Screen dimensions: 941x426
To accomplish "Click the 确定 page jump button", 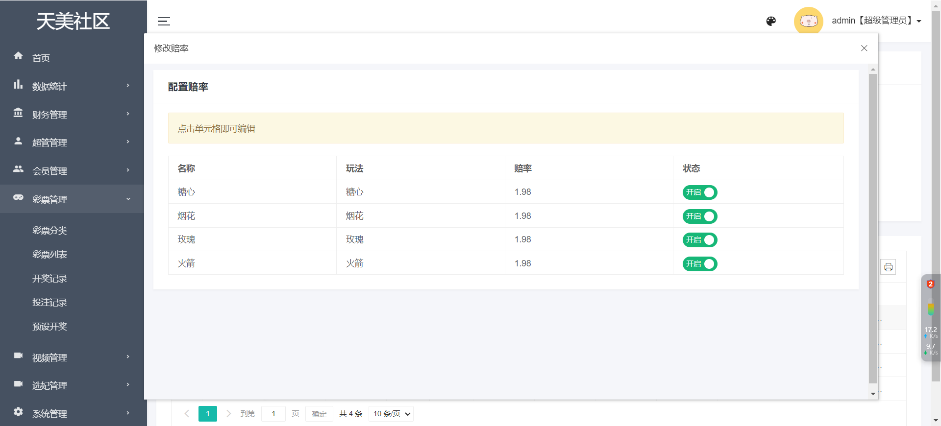I will pos(319,414).
